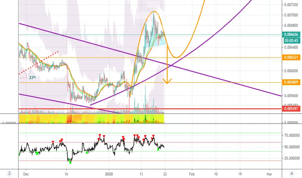302x178 pixels.
Task: Click the 0.006800 price axis value
Action: [291, 25]
